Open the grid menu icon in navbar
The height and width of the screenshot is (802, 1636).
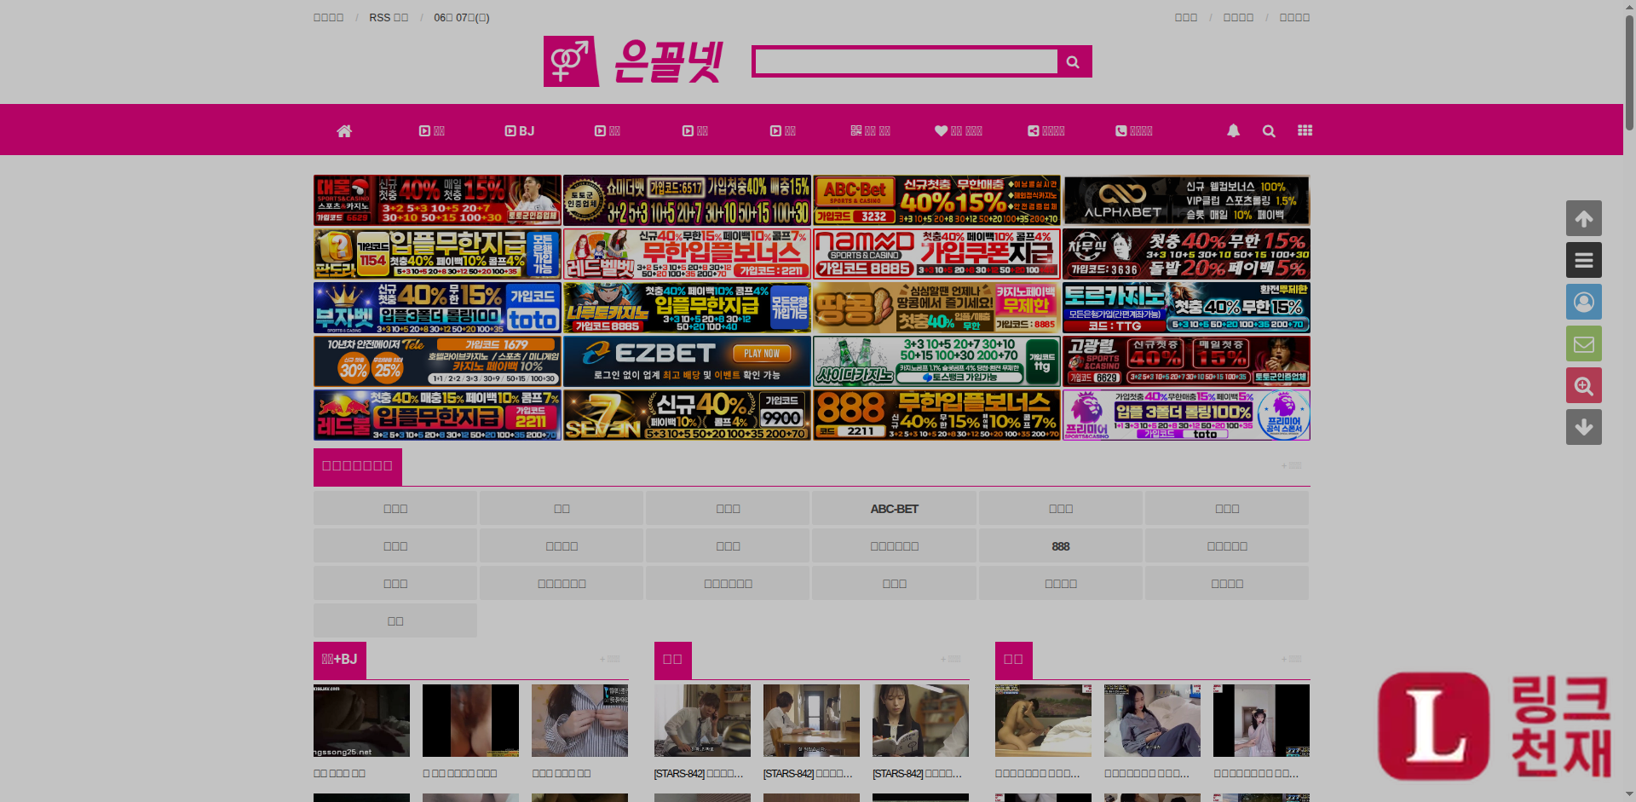coord(1305,130)
